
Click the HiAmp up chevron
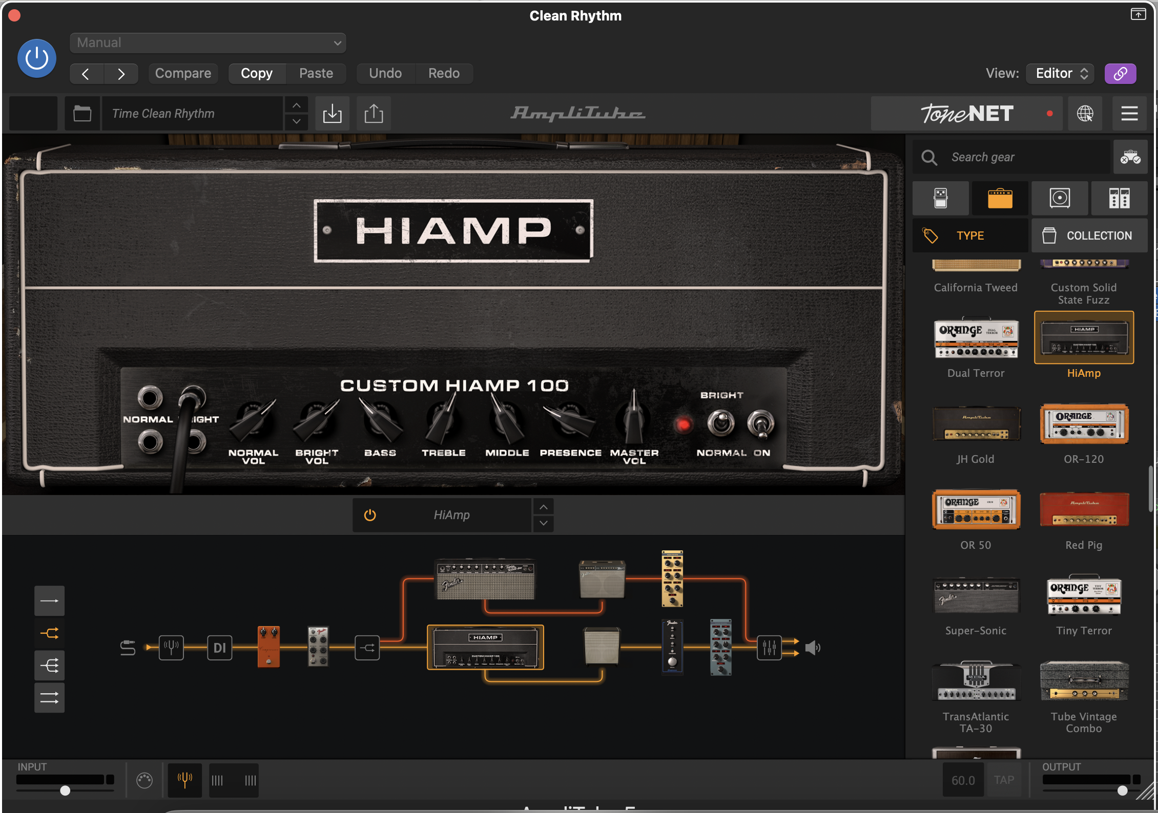point(544,507)
